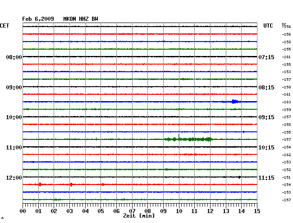
Task: Click the DC offset value "-152"
Action: [x=286, y=170]
